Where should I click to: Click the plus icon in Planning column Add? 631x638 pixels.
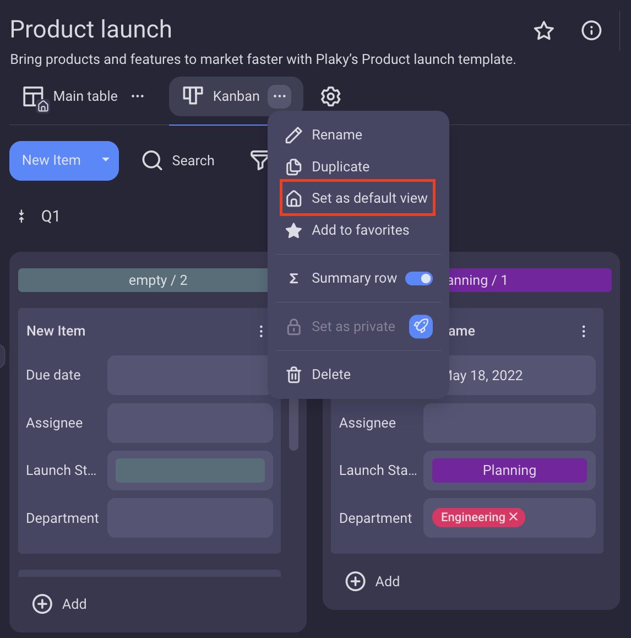pos(355,581)
